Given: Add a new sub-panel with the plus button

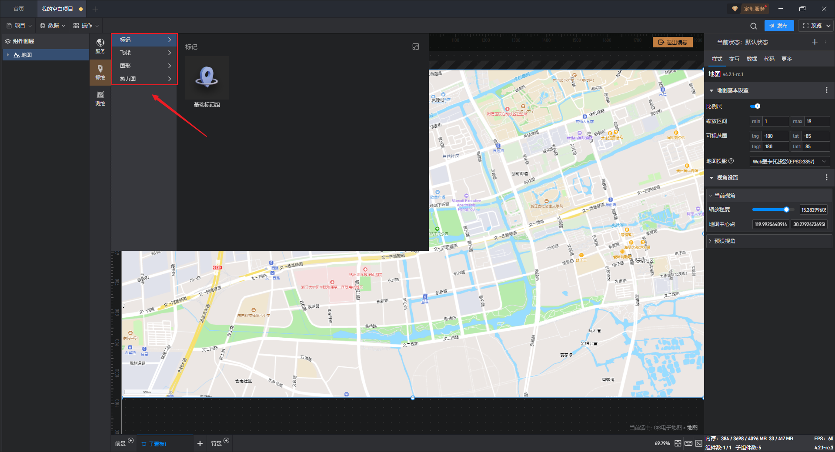Looking at the screenshot, I should pyautogui.click(x=200, y=443).
